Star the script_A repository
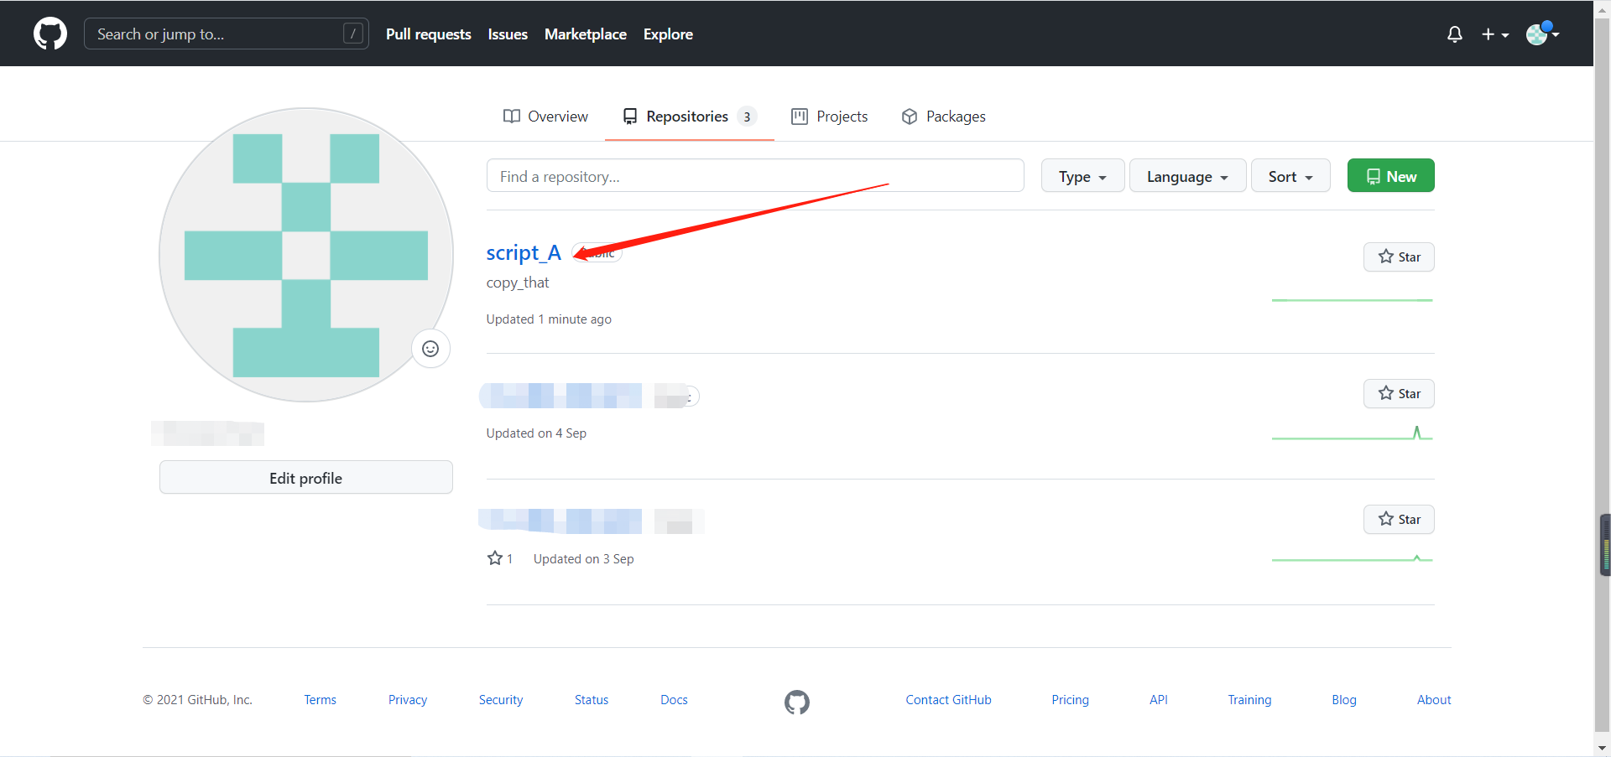Screen dimensions: 1611x757 pyautogui.click(x=1398, y=257)
